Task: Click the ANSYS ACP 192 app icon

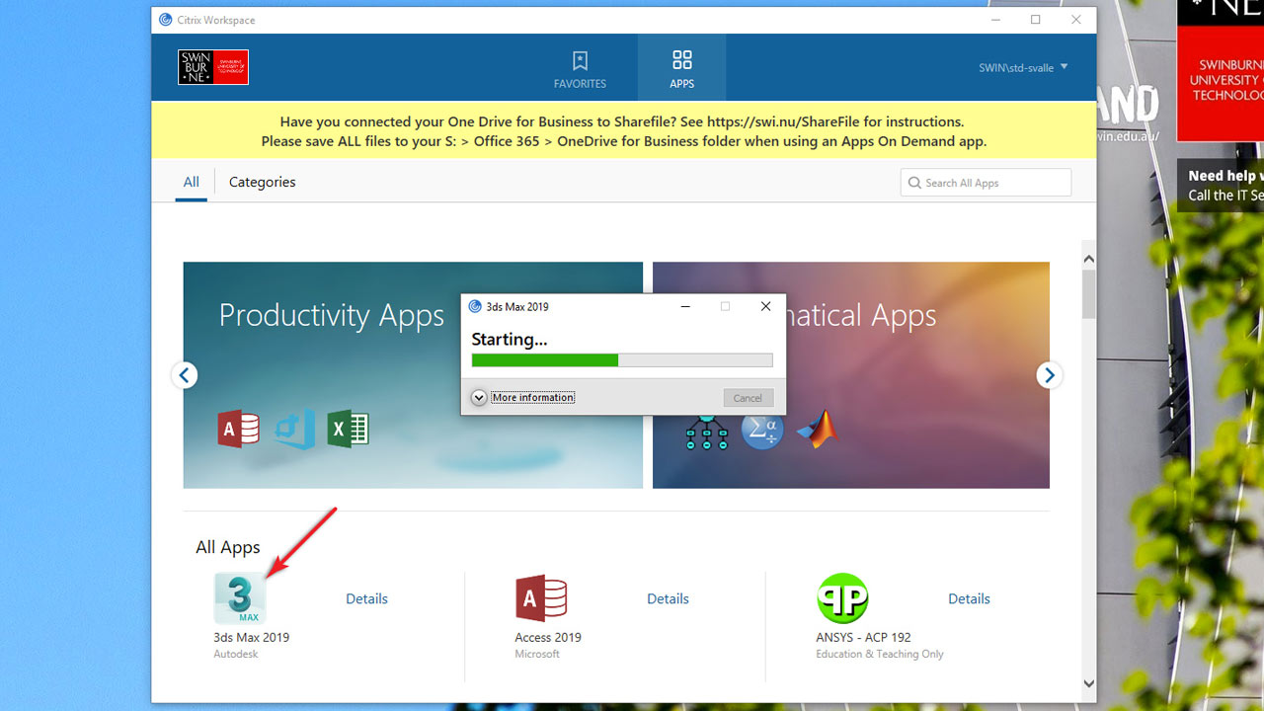Action: (x=842, y=598)
